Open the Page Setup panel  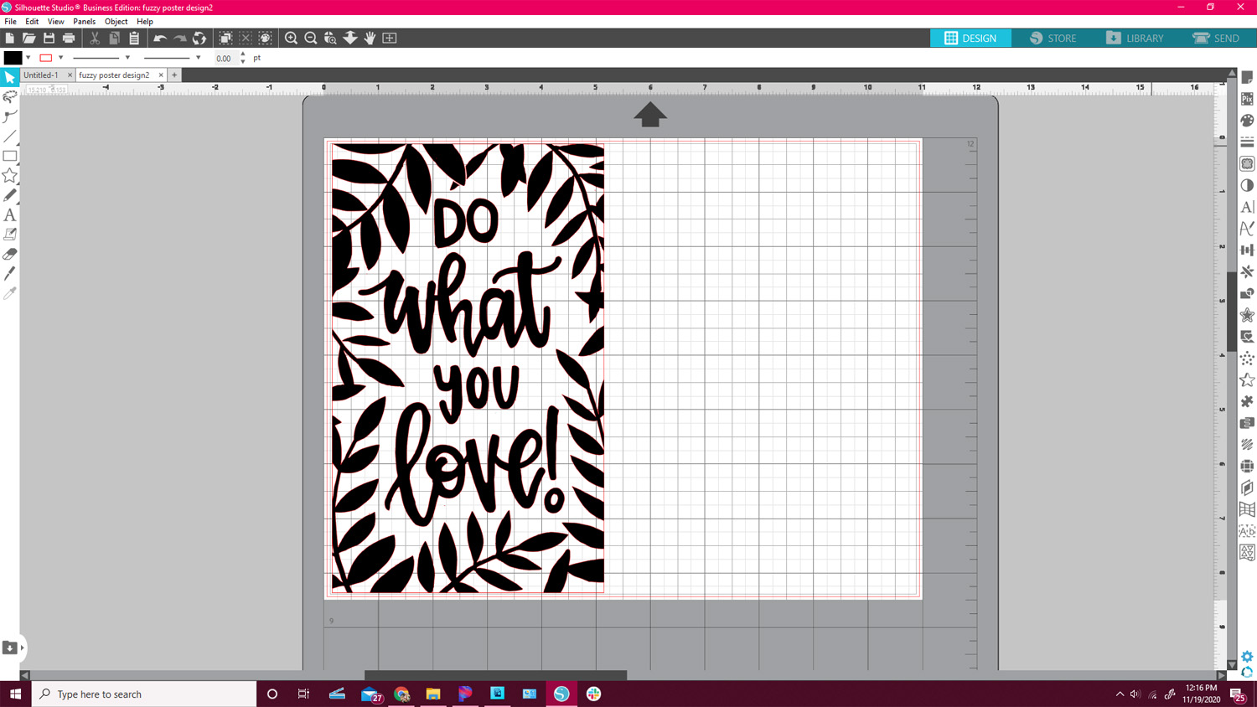coord(1247,77)
